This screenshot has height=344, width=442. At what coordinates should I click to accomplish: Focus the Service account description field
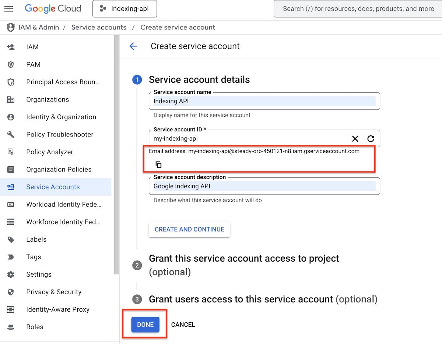[x=264, y=186]
